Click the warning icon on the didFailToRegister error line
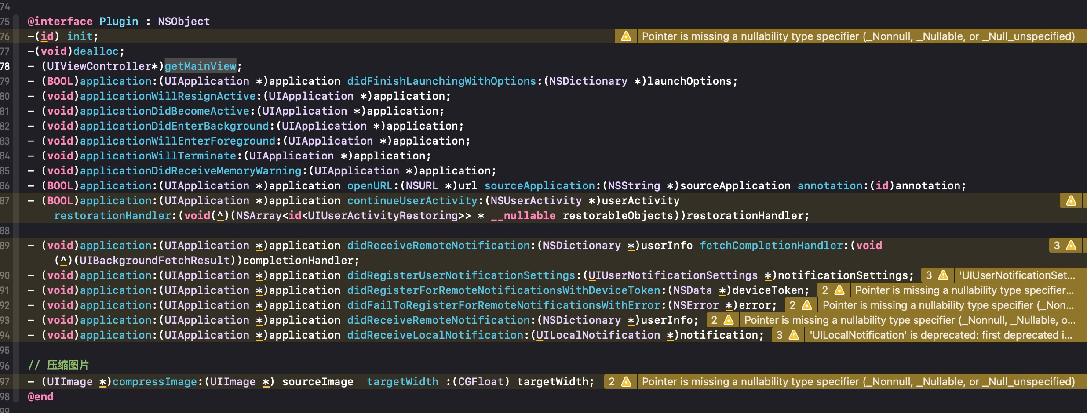1087x413 pixels. coord(806,305)
